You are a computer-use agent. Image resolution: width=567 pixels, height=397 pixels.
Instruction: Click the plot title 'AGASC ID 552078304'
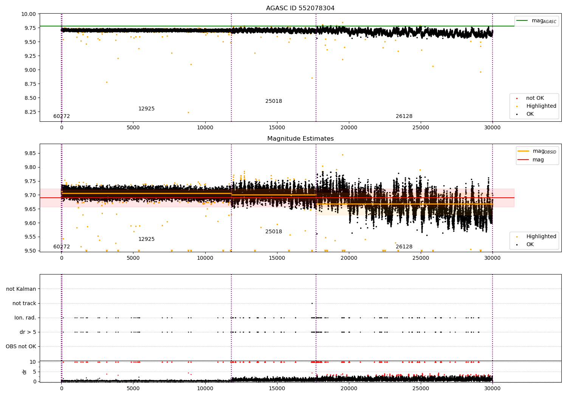300,8
